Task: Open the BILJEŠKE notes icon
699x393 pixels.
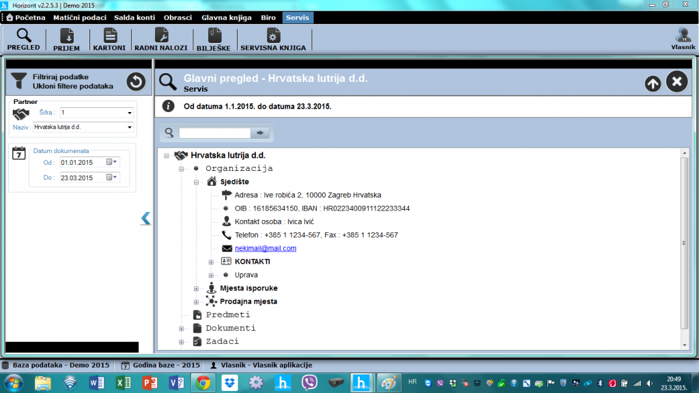Action: (214, 40)
